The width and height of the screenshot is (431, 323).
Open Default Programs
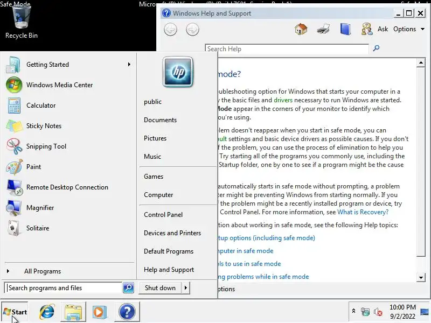pos(169,251)
